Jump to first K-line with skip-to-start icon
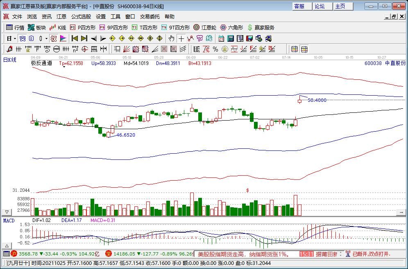The height and width of the screenshot is (269, 408). click(x=75, y=39)
